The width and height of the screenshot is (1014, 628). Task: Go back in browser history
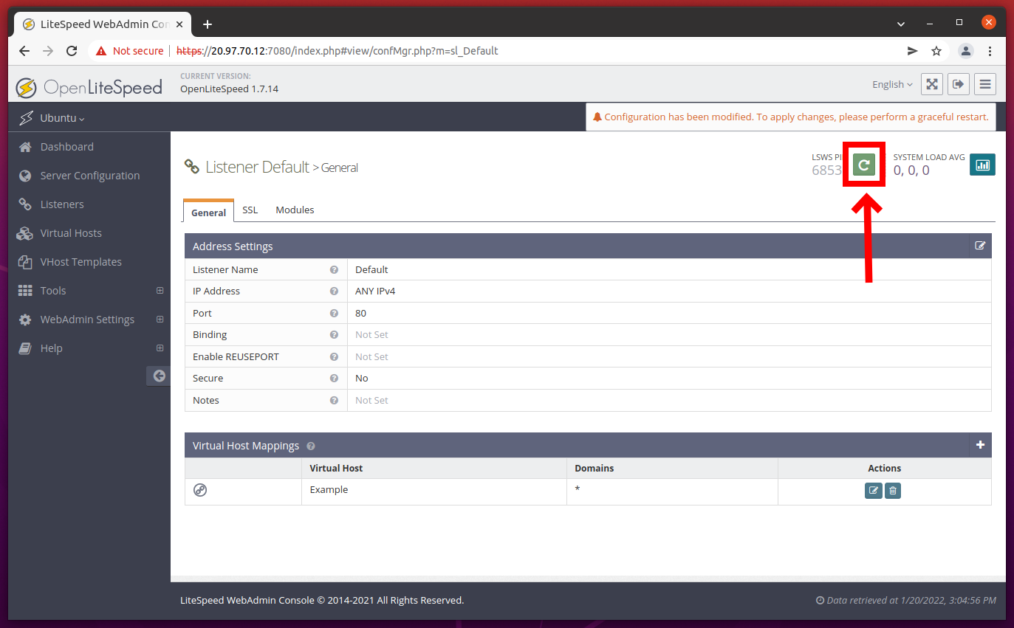coord(24,51)
